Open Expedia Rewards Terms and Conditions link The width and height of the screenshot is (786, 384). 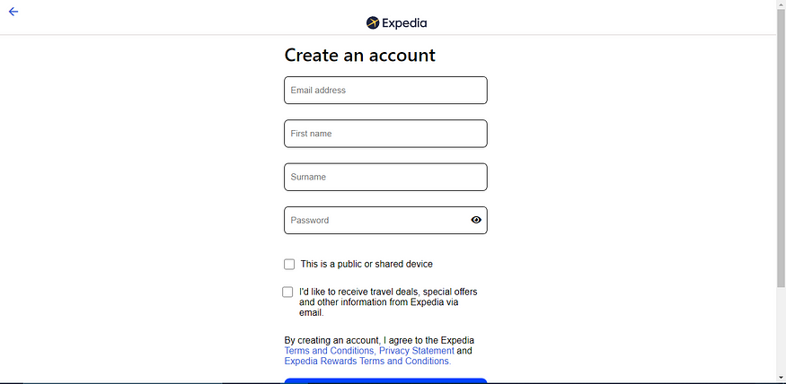pos(367,361)
